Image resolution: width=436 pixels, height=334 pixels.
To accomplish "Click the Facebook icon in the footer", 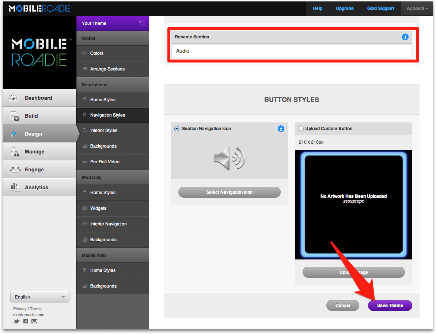I will click(26, 321).
